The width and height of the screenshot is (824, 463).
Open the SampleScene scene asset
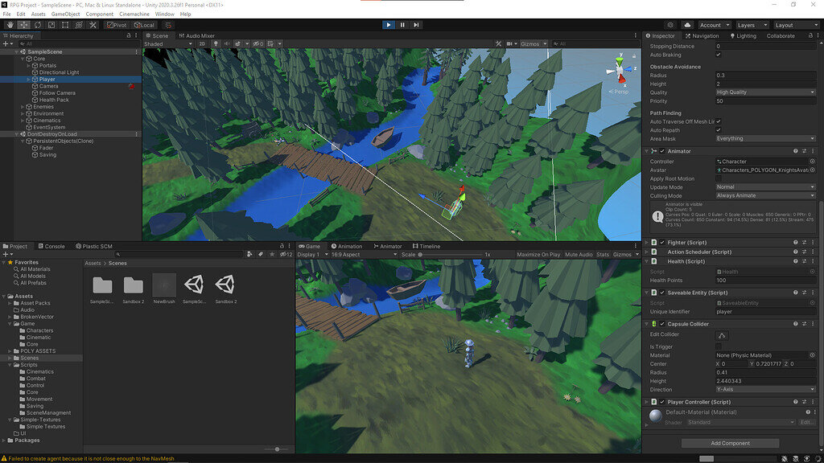tap(194, 289)
